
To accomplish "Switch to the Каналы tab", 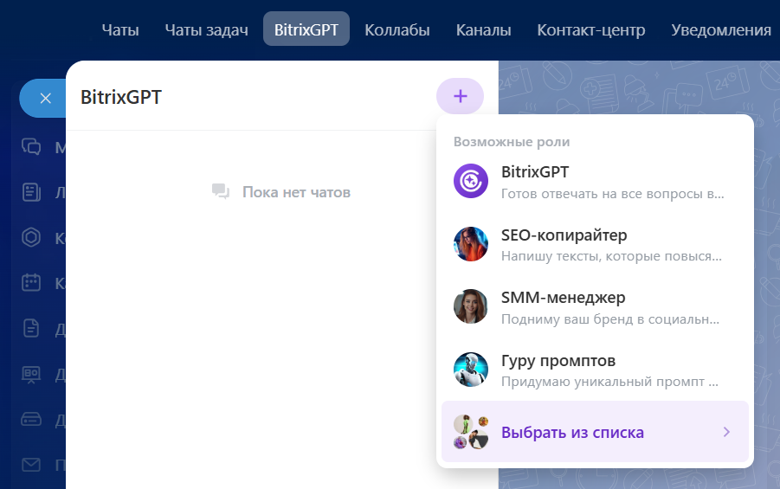I will tap(483, 30).
